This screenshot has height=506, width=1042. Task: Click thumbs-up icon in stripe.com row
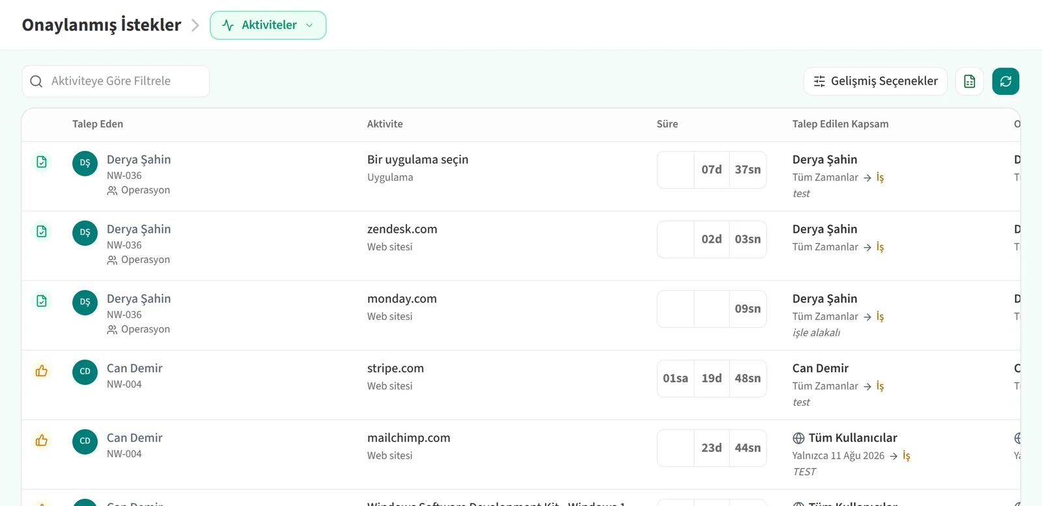(42, 371)
